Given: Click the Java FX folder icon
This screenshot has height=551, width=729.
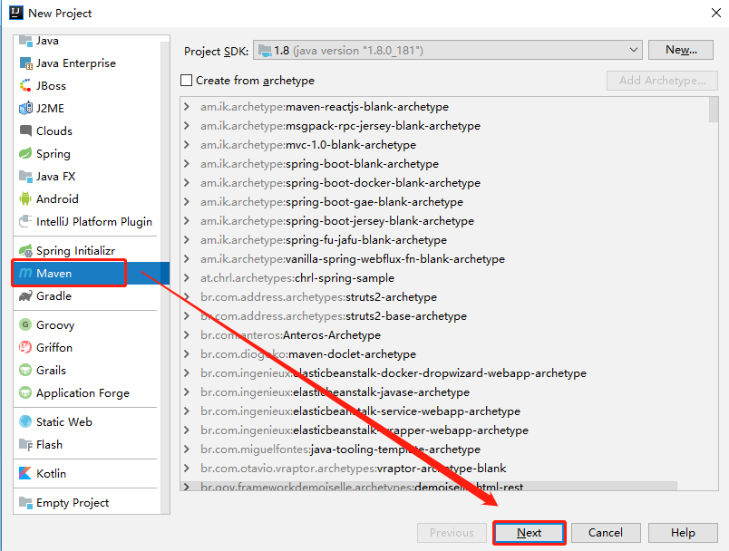Looking at the screenshot, I should click(x=25, y=176).
